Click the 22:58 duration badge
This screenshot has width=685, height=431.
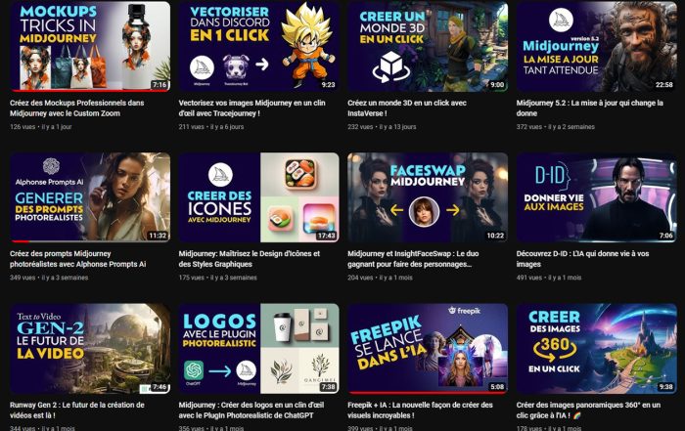tap(664, 85)
